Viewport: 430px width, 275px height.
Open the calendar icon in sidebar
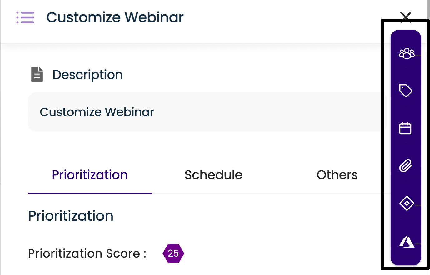point(405,128)
